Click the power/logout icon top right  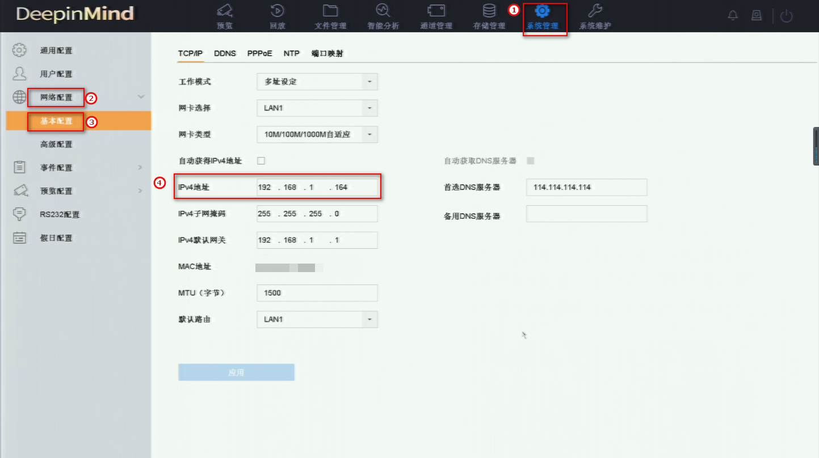click(786, 15)
